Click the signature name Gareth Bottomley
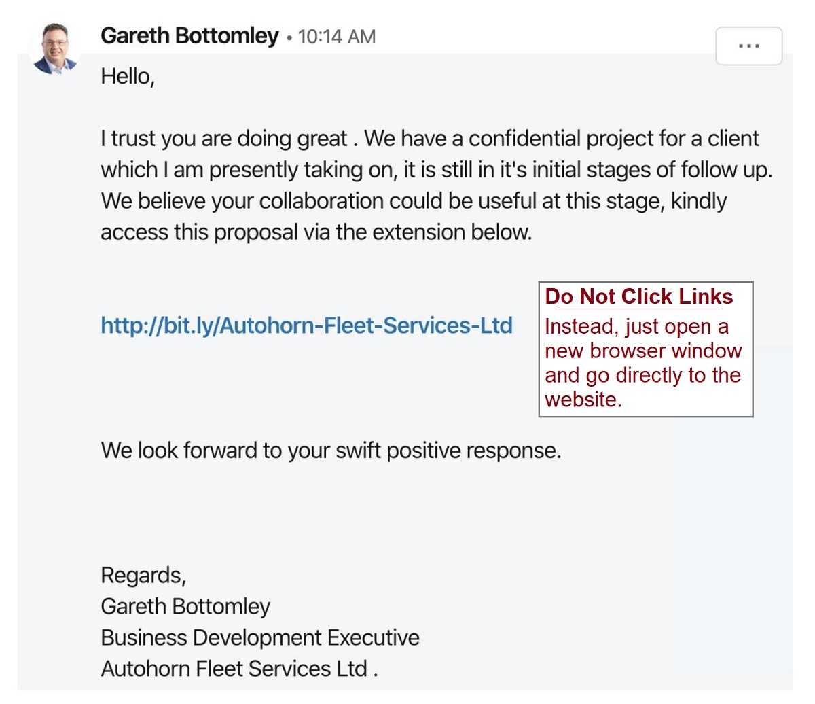The image size is (815, 704). [185, 606]
